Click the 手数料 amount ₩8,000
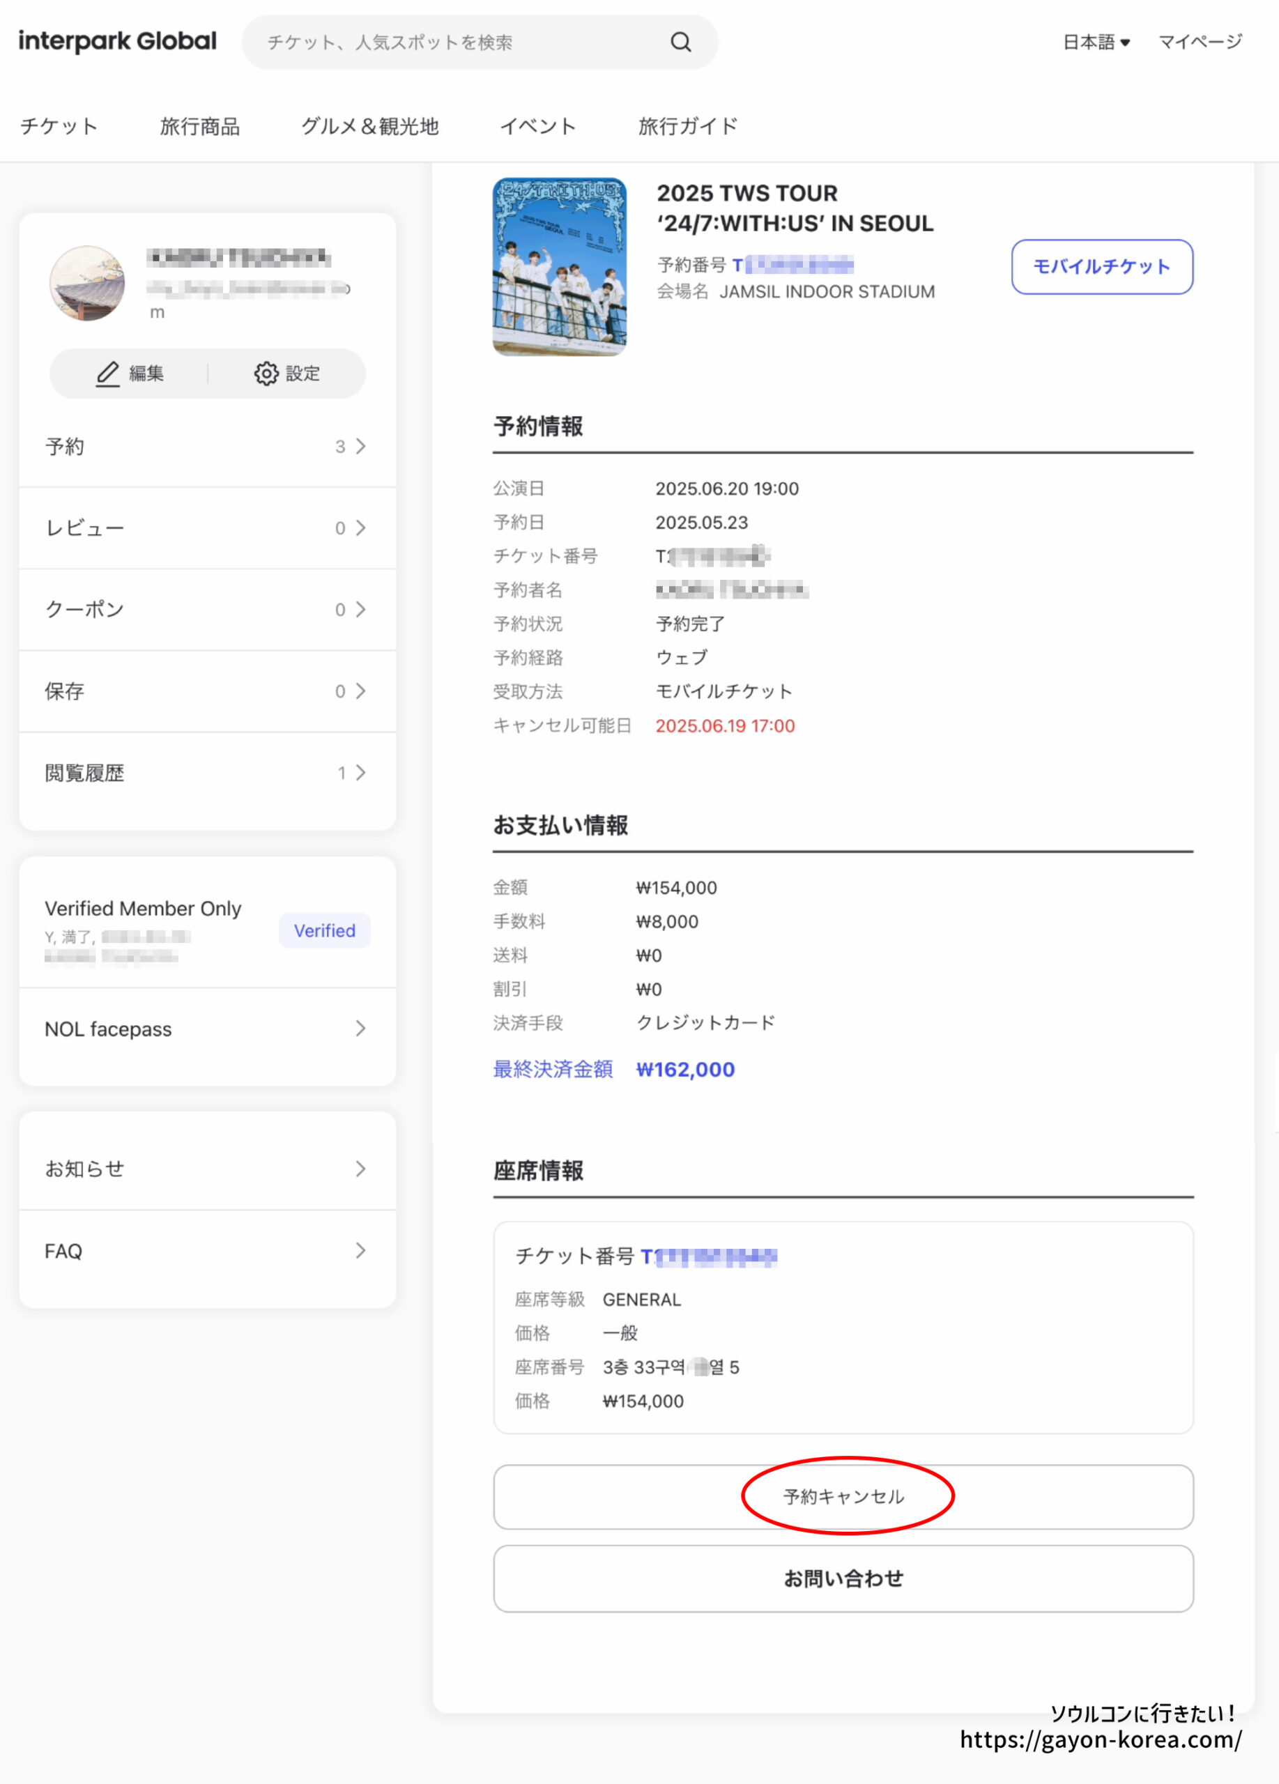1279x1784 pixels. [x=667, y=921]
